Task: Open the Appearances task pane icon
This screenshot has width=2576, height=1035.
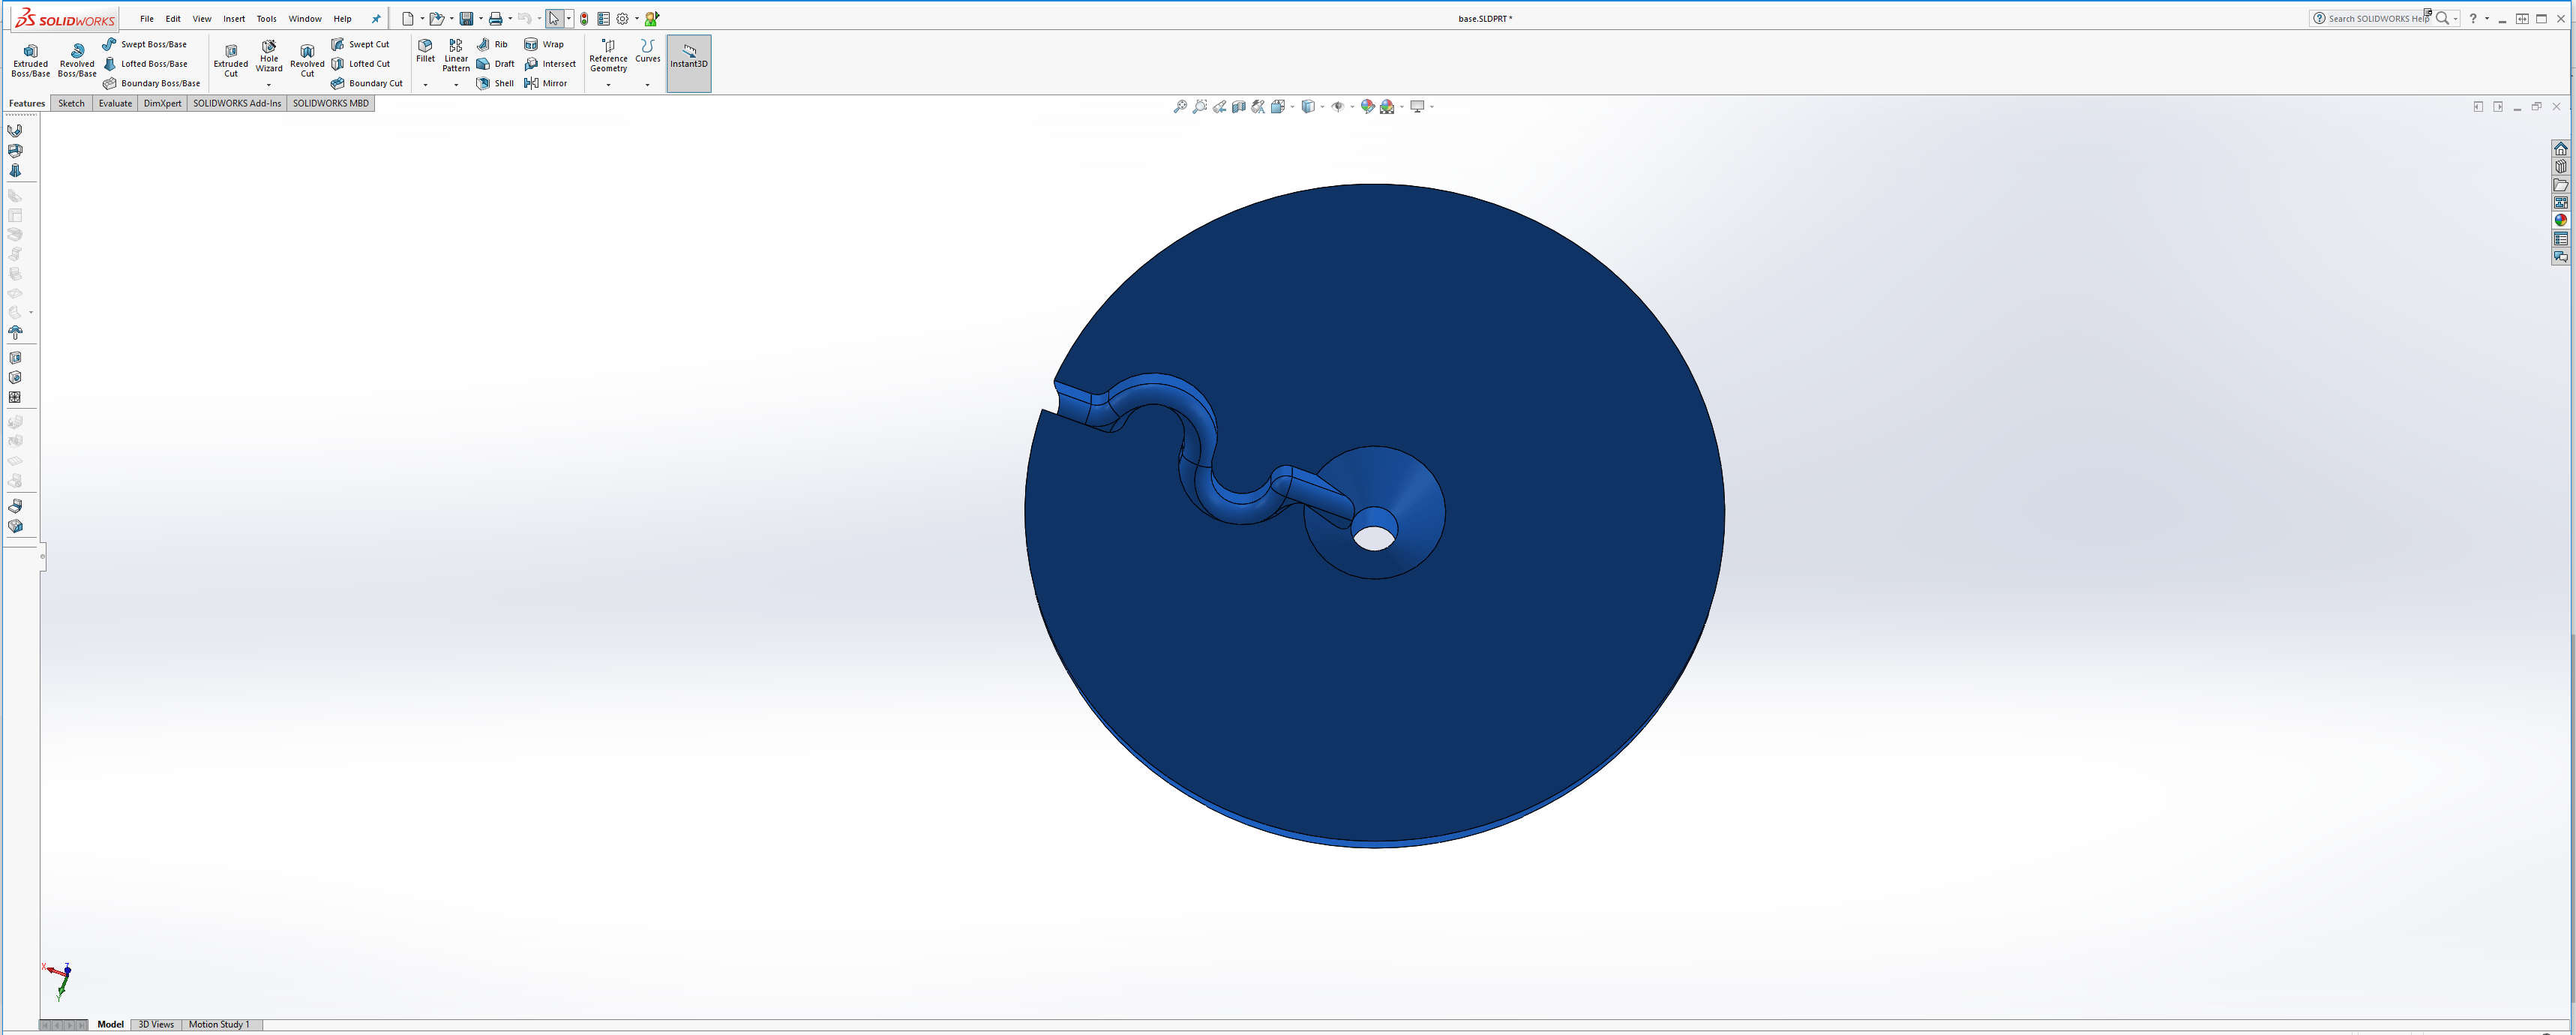Action: [x=2561, y=220]
